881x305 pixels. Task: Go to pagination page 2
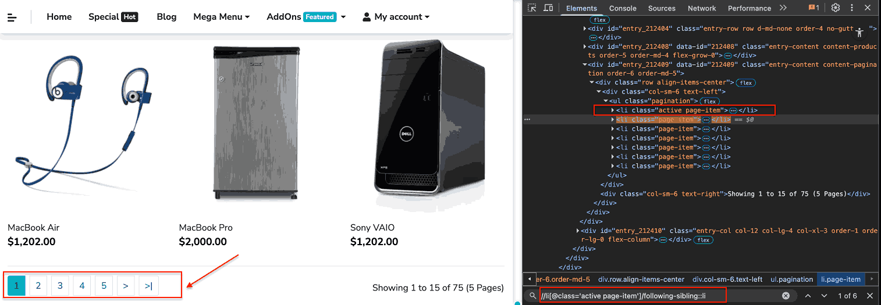[38, 286]
